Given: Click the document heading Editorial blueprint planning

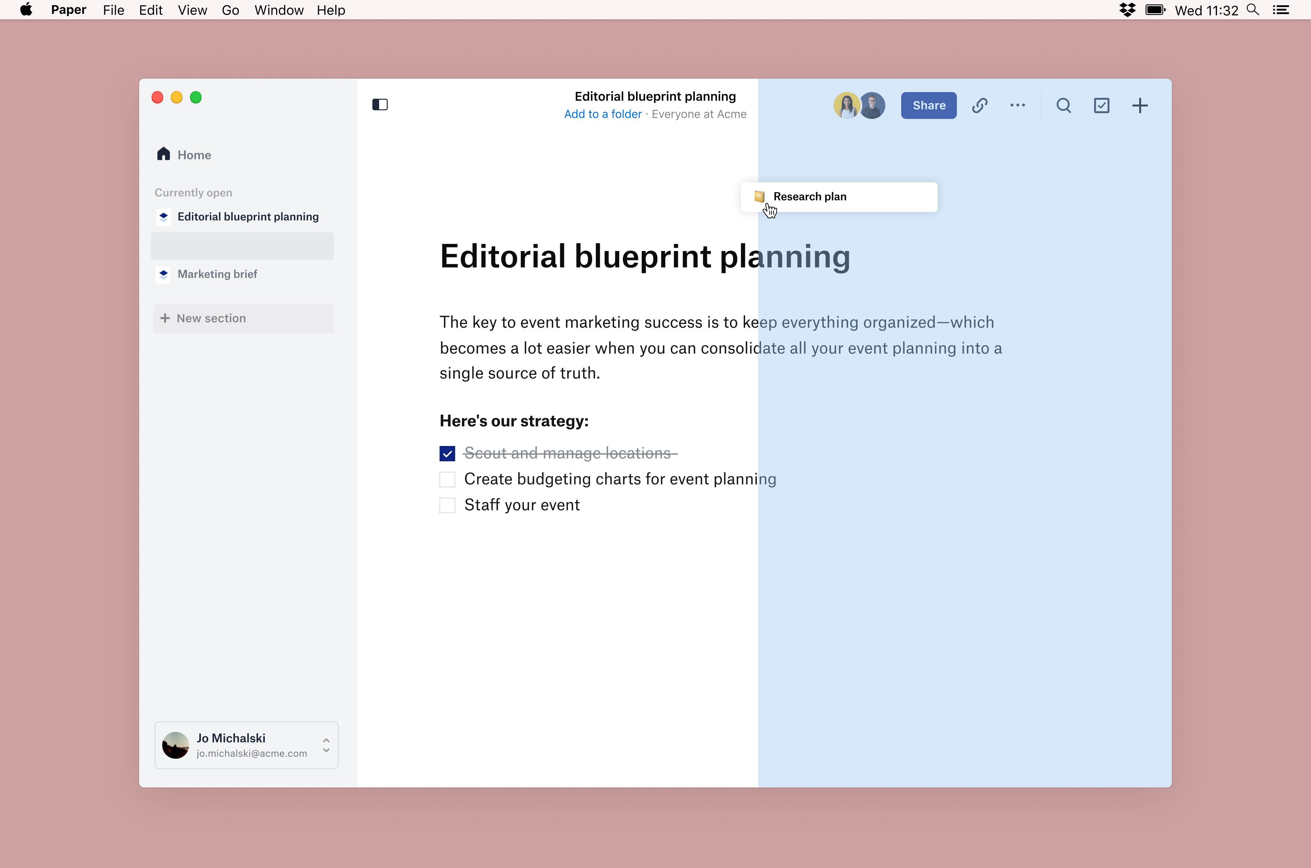Looking at the screenshot, I should coord(645,256).
